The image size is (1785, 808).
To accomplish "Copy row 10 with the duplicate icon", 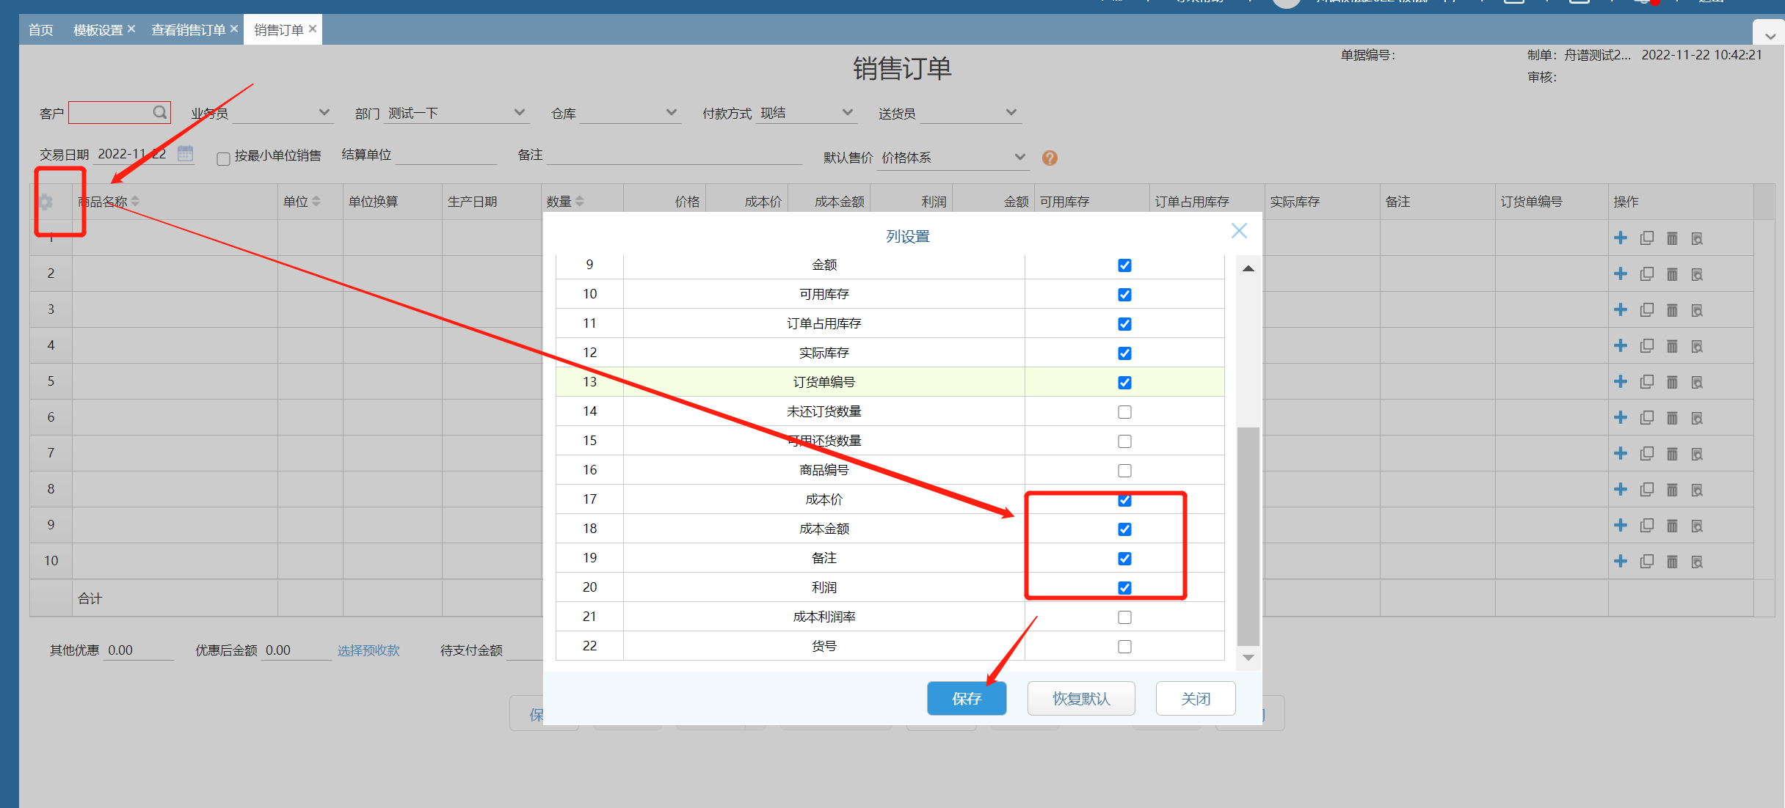I will (x=1646, y=561).
